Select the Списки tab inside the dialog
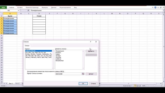The image size is (165, 93). click(x=27, y=46)
